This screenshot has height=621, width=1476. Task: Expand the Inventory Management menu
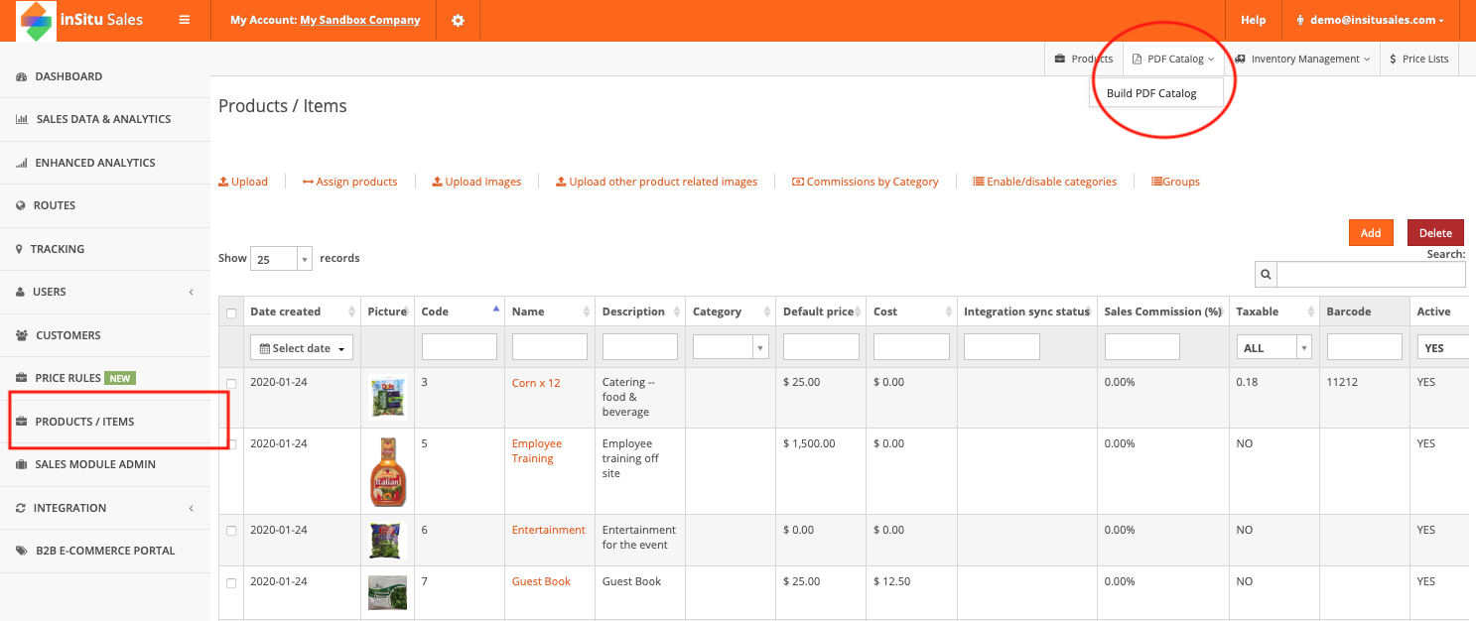1302,60
